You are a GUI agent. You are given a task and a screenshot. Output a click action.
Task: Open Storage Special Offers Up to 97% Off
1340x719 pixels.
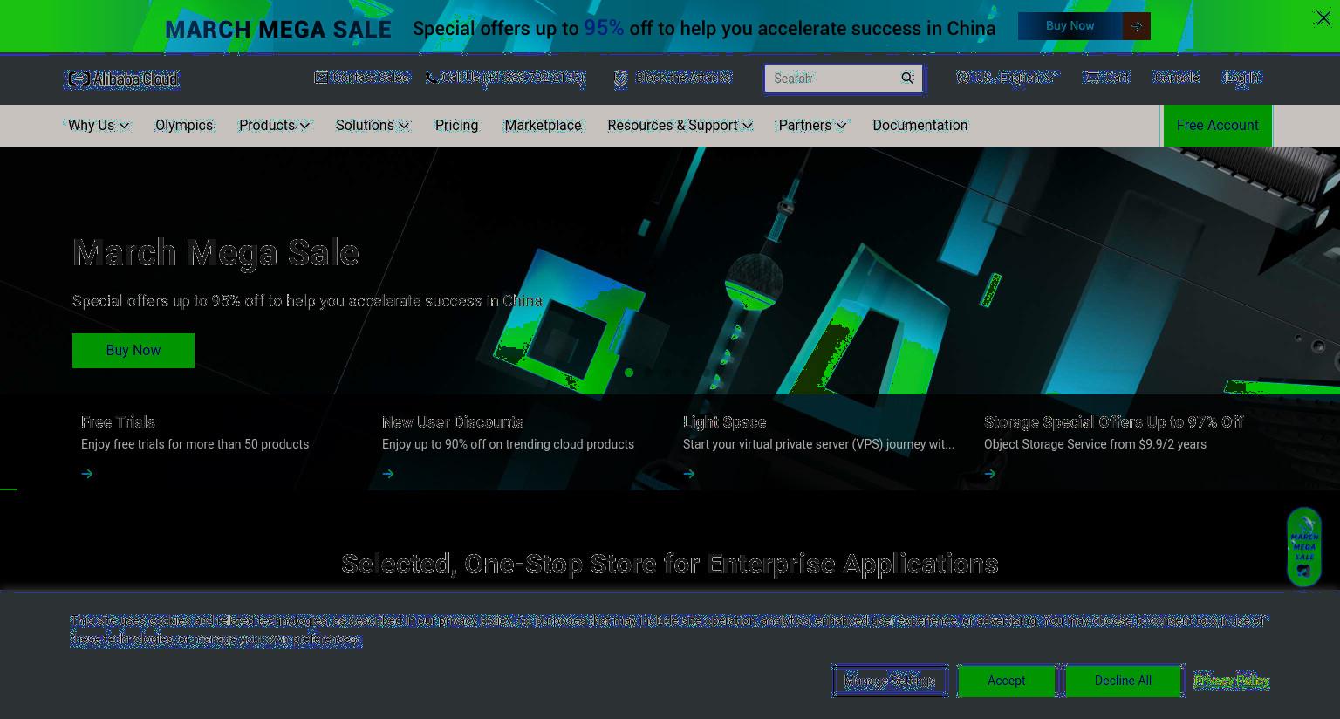pyautogui.click(x=1113, y=422)
